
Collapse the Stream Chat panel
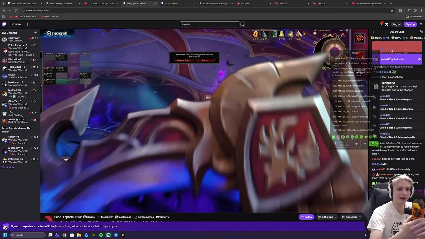[x=373, y=32]
